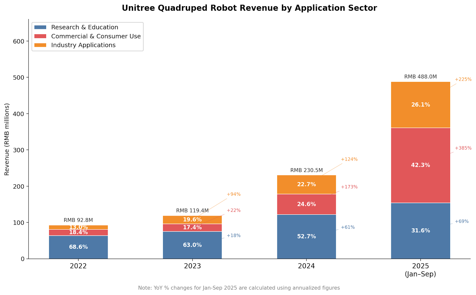Image resolution: width=476 pixels, height=295 pixels.
Task: Click the 'Revenue (RMB millions)' y-axis title
Action: point(7,139)
